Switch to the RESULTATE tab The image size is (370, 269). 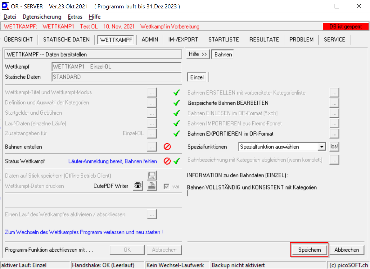[x=264, y=39]
